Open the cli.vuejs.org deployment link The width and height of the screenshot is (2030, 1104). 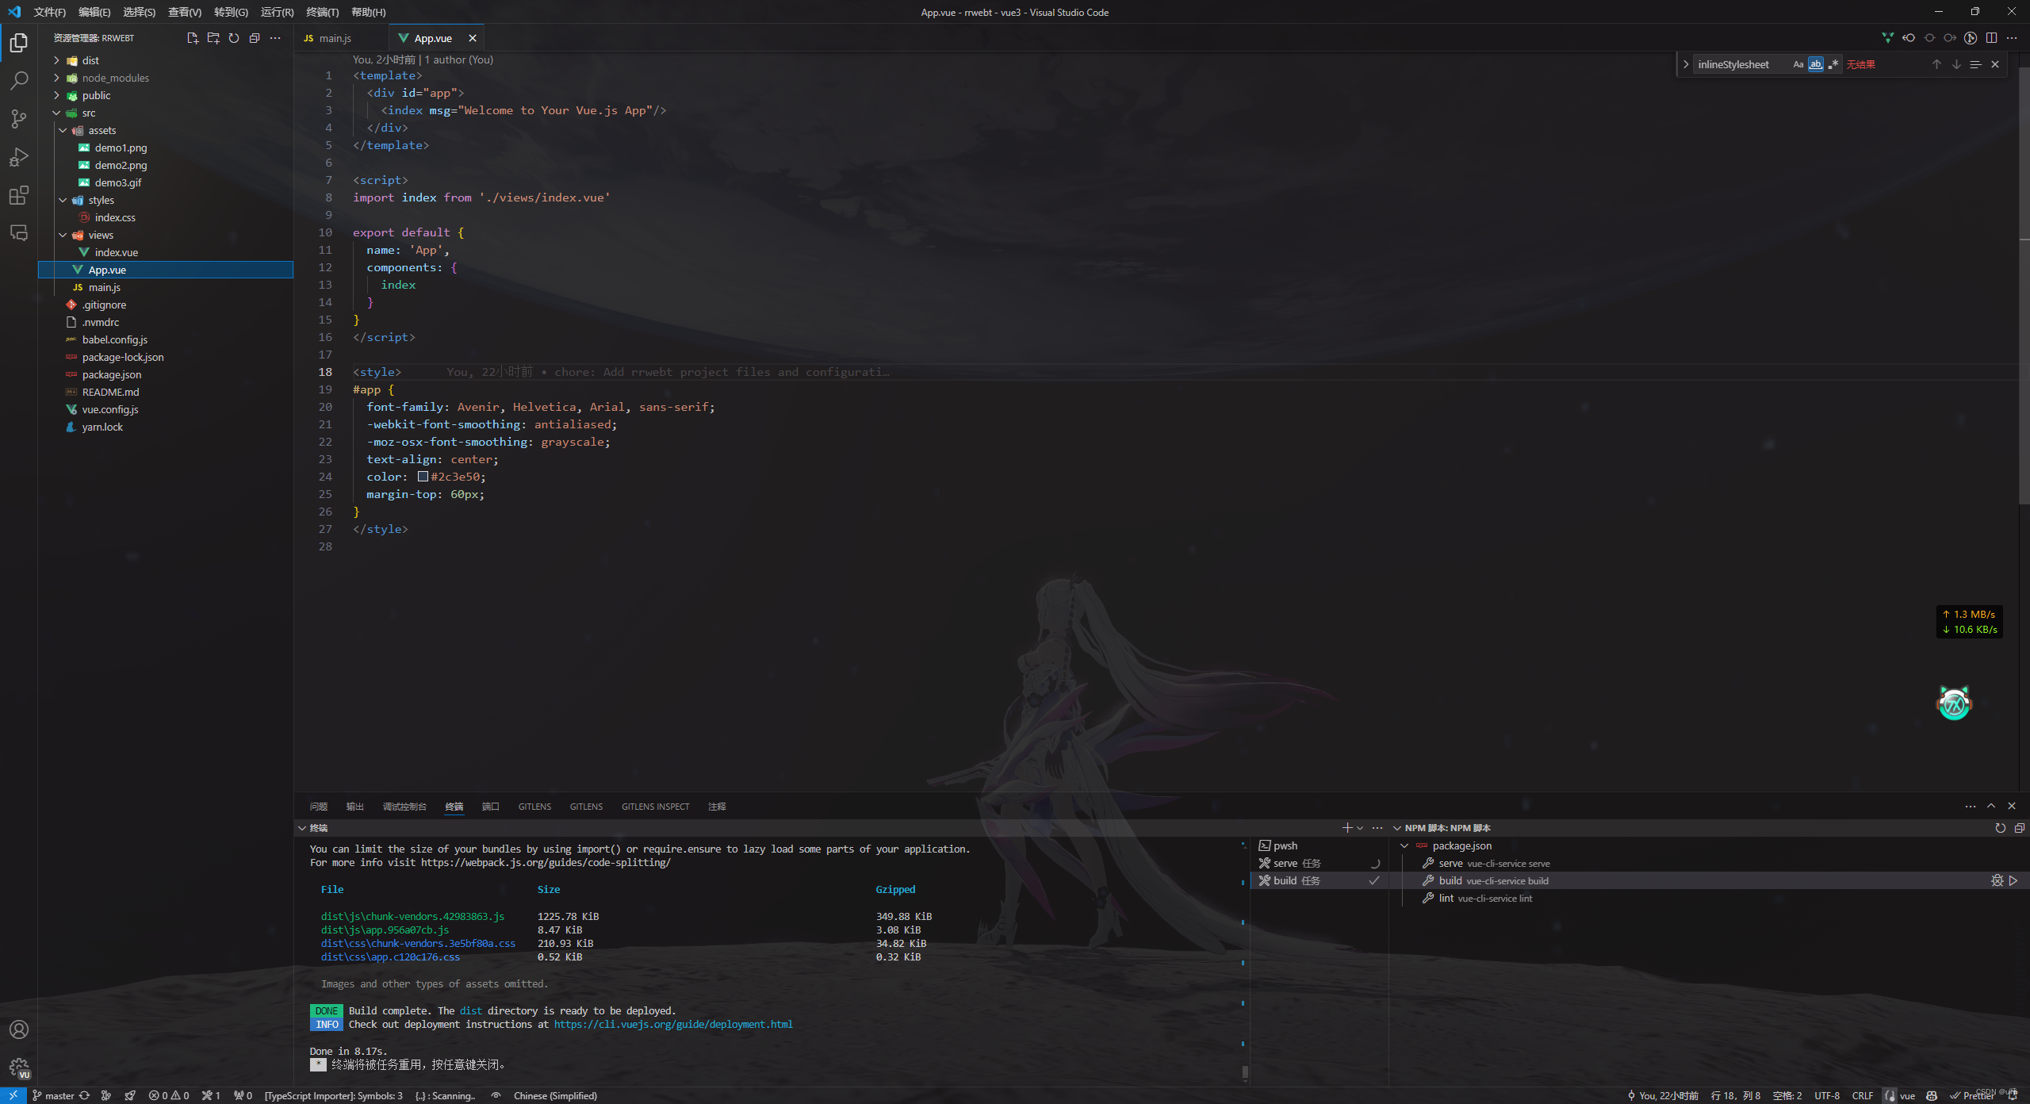click(672, 1024)
